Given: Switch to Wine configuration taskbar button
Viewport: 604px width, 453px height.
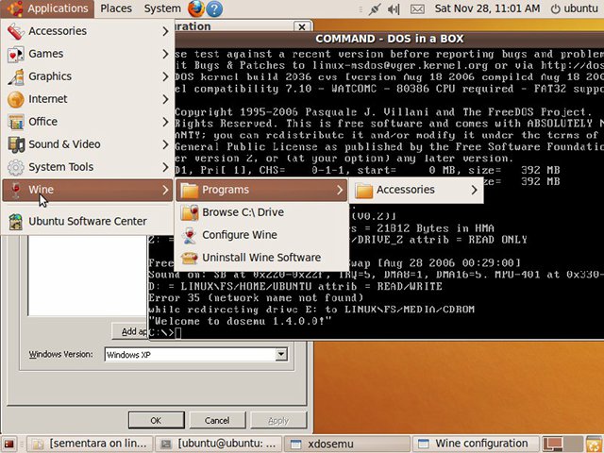Looking at the screenshot, I should point(476,445).
